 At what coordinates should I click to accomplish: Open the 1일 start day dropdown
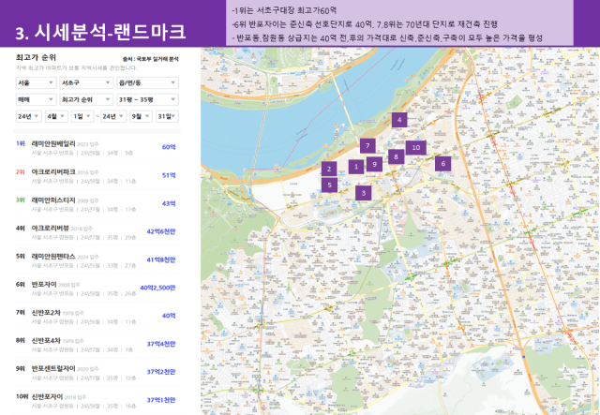(82, 116)
